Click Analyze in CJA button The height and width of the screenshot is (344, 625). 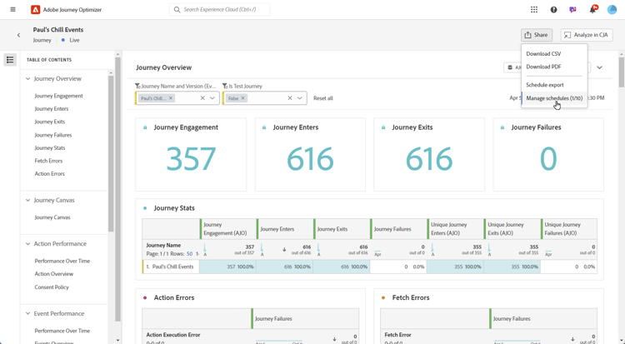click(x=587, y=35)
